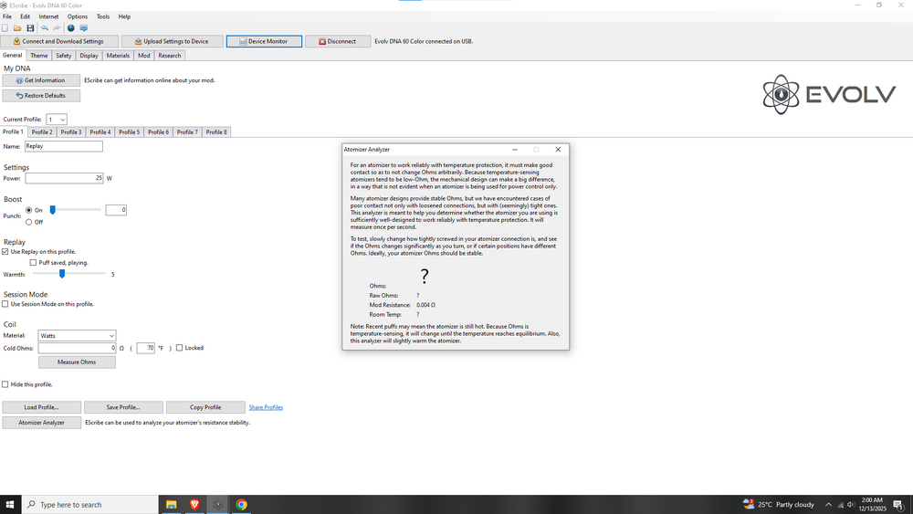Viewport: 913px width, 514px height.
Task: Select the Profile 5 tab
Action: click(x=129, y=132)
